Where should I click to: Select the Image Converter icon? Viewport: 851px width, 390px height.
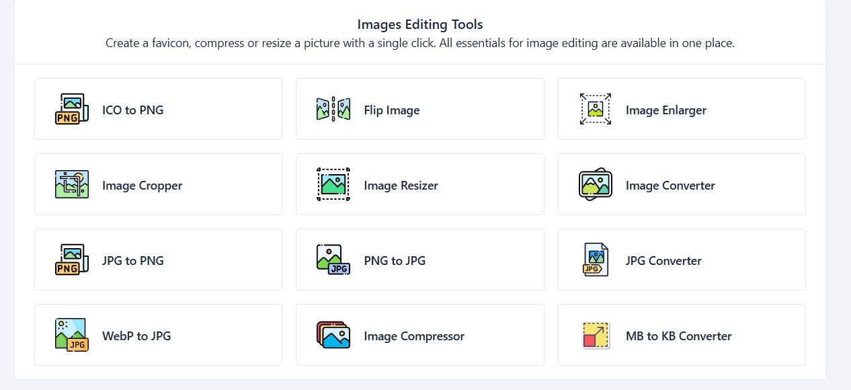point(594,184)
